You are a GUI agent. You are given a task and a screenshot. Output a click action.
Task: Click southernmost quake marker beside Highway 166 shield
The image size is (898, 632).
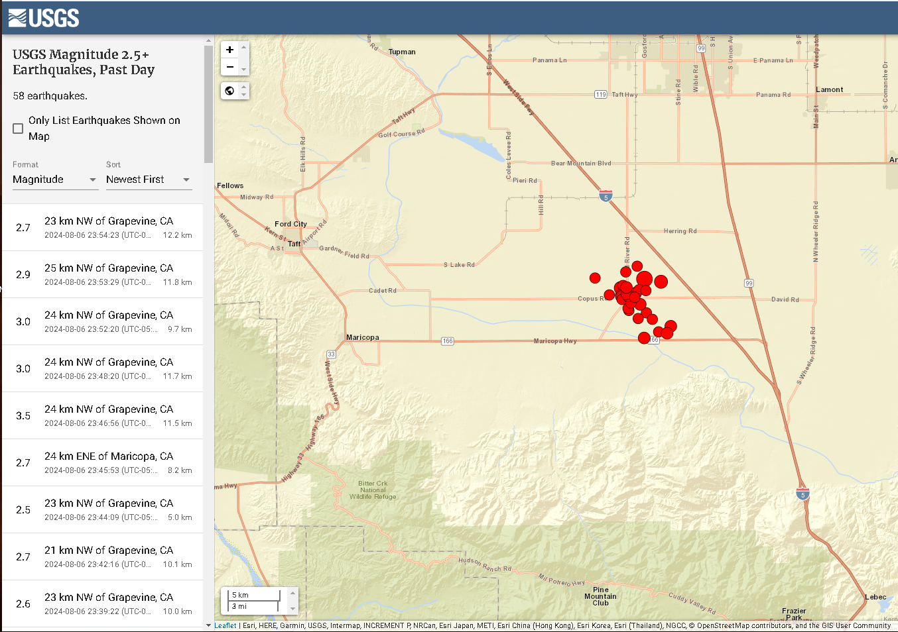[x=644, y=339]
